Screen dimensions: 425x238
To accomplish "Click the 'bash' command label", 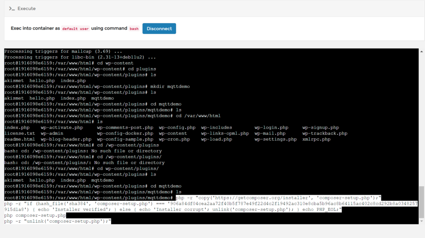I will tap(134, 29).
